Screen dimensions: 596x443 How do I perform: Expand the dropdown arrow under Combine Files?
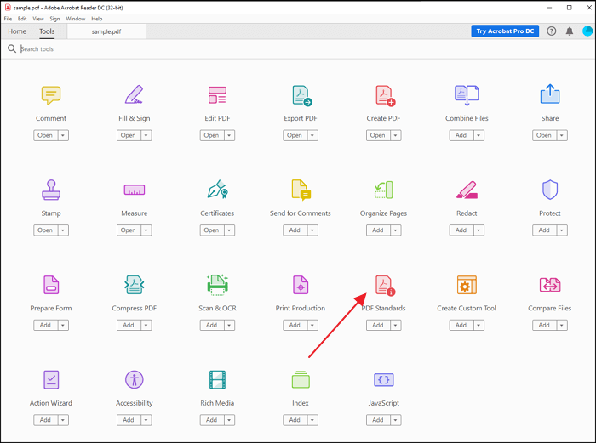(479, 135)
